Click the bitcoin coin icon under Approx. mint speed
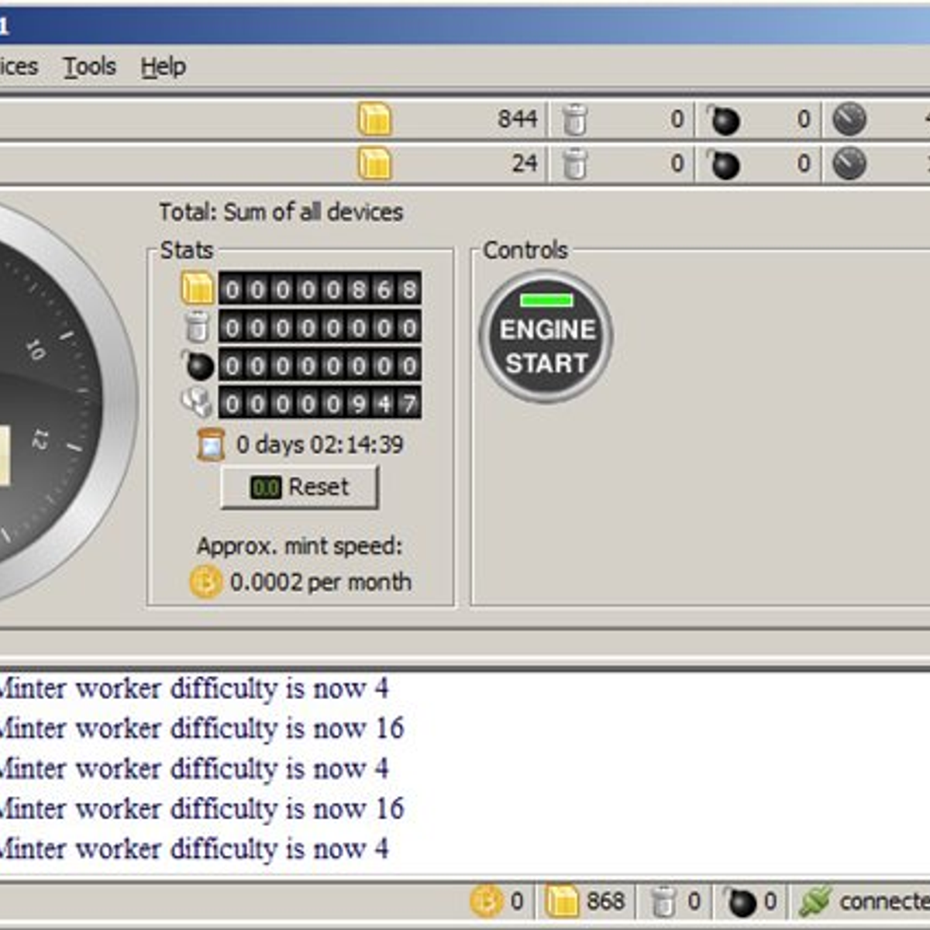This screenshot has width=930, height=930. [x=205, y=582]
